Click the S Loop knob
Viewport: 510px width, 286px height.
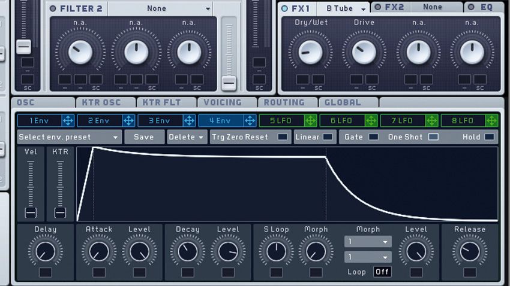(276, 251)
